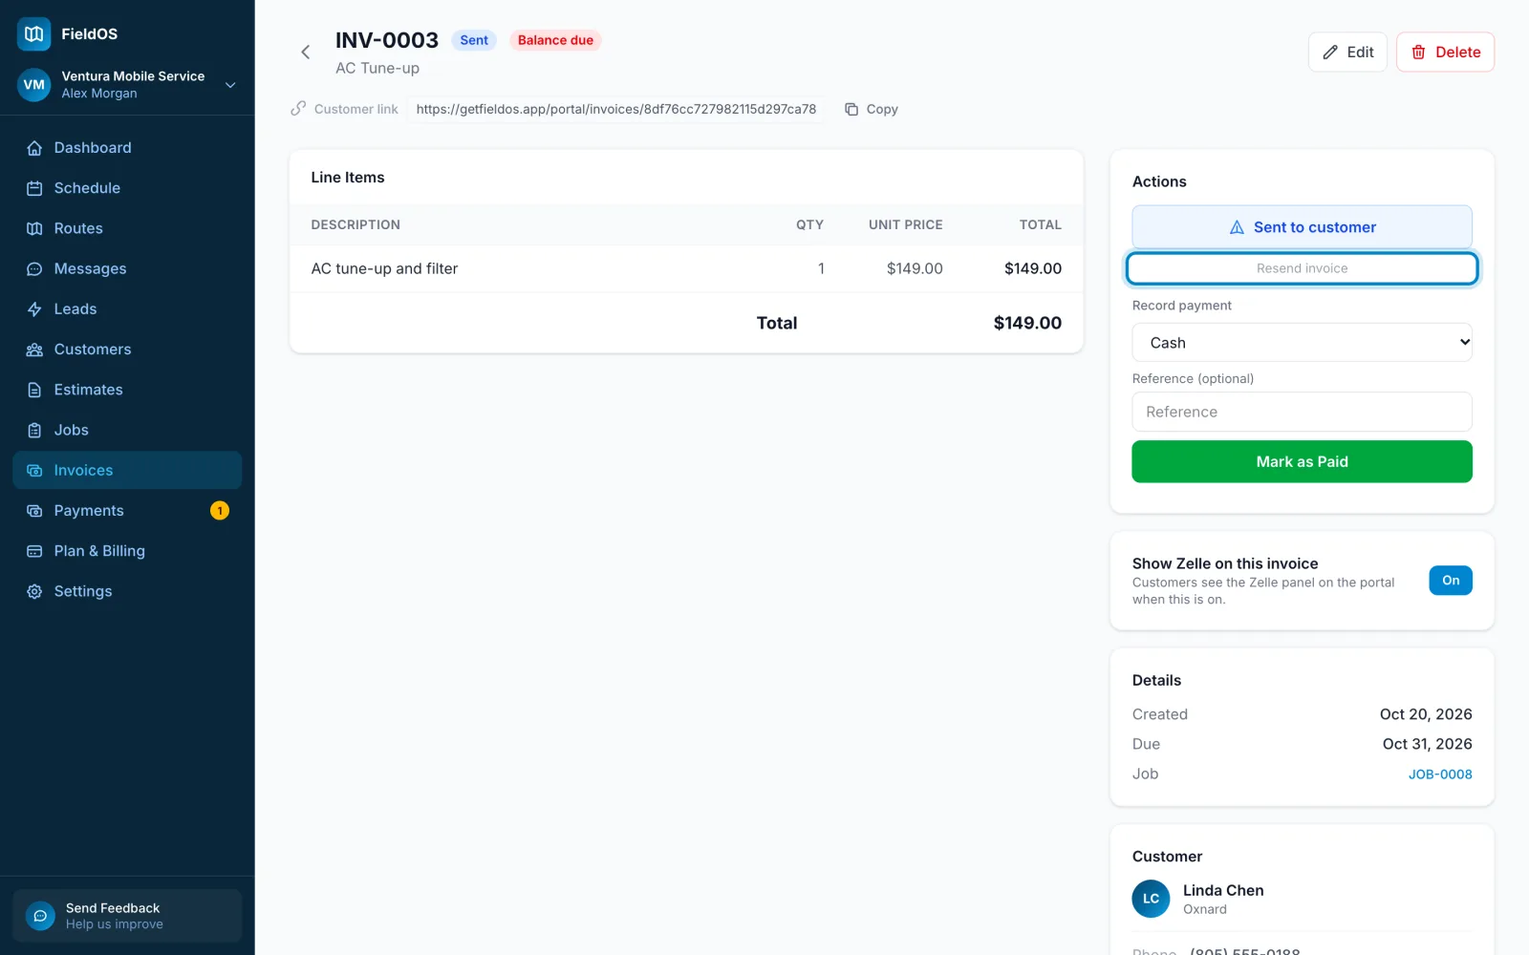This screenshot has height=955, width=1529.
Task: Click the Messages chat bubble icon
Action: coord(34,269)
